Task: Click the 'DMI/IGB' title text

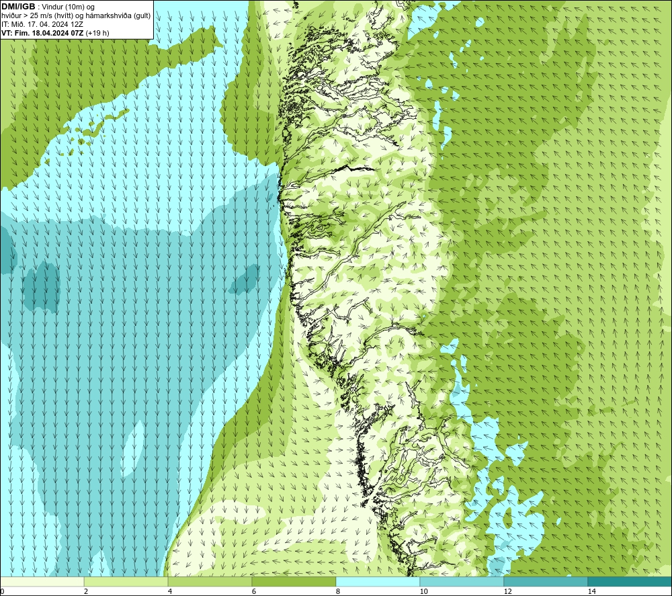Action: 18,7
